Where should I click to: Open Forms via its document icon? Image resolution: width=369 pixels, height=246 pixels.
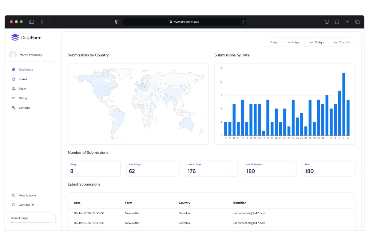coord(13,79)
